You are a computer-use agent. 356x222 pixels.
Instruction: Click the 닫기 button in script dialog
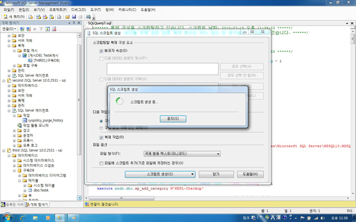click(216, 174)
